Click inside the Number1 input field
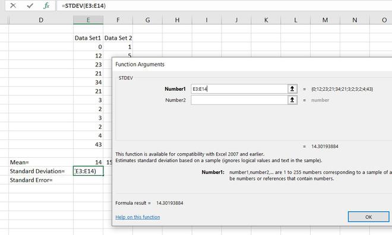Image resolution: width=392 pixels, height=235 pixels. tap(239, 89)
